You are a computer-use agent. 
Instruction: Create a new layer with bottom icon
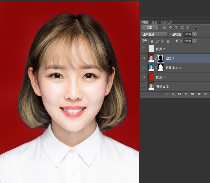[199, 94]
